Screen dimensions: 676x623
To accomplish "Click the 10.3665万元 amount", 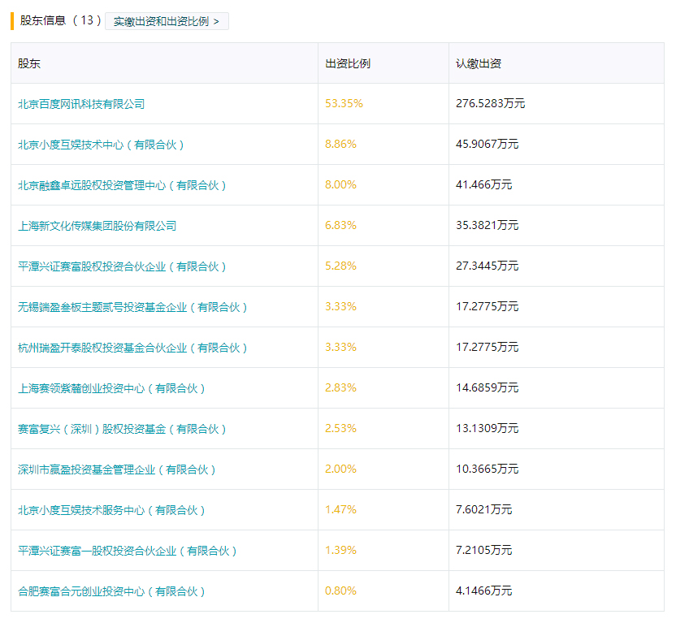I will [487, 469].
